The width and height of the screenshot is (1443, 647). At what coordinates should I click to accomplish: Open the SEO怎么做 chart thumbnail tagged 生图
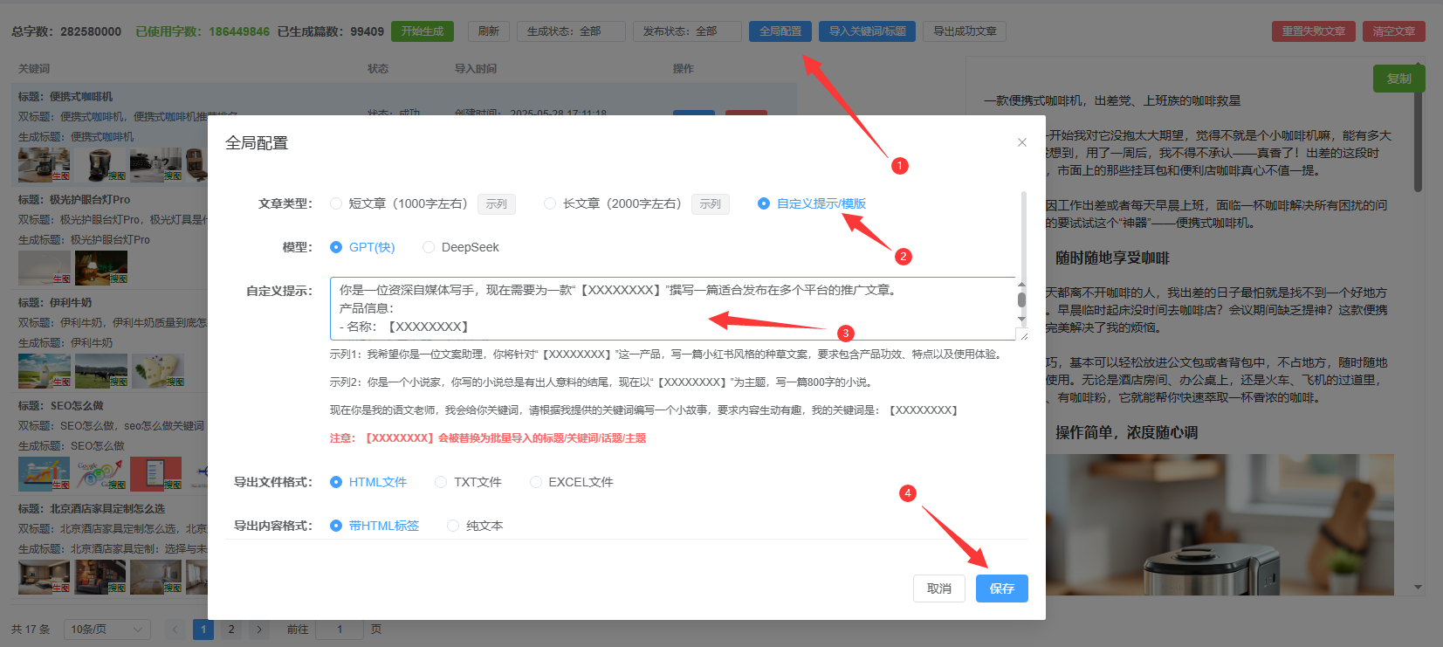[x=45, y=473]
